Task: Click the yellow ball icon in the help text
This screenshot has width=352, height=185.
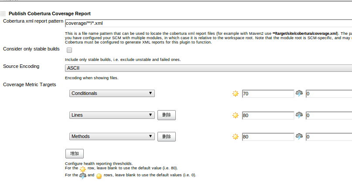Action: tap(99, 176)
